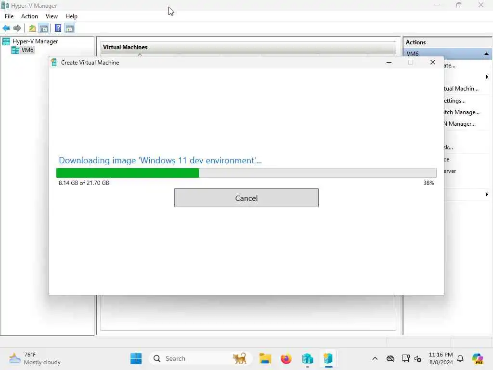This screenshot has height=370, width=493.
Task: Show hidden system tray icons
Action: (x=375, y=358)
